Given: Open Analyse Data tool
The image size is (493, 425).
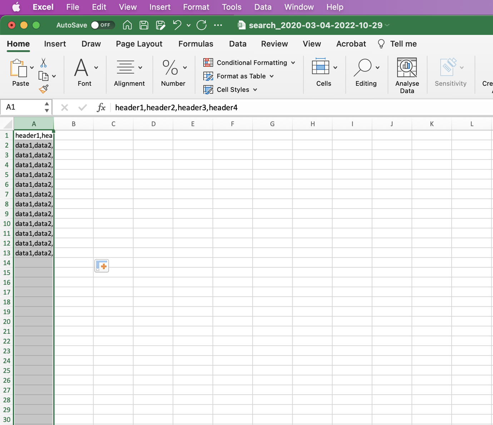Looking at the screenshot, I should 407,75.
